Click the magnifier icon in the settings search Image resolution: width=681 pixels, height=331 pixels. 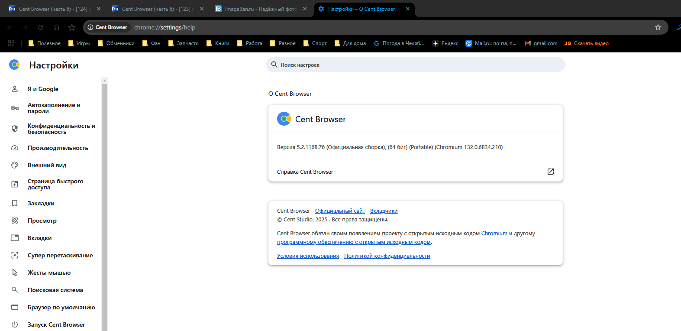[274, 65]
